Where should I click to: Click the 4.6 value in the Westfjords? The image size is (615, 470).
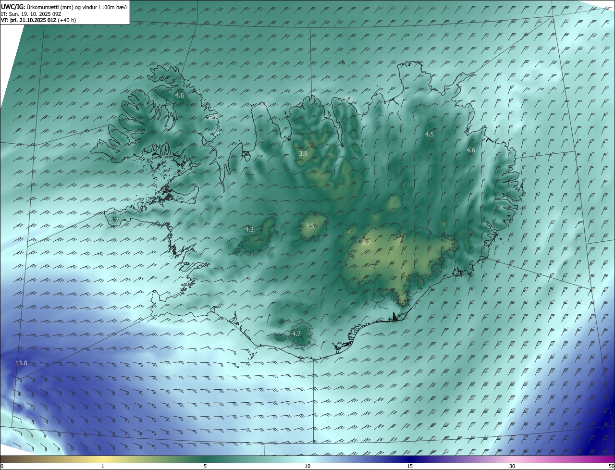pos(179,96)
